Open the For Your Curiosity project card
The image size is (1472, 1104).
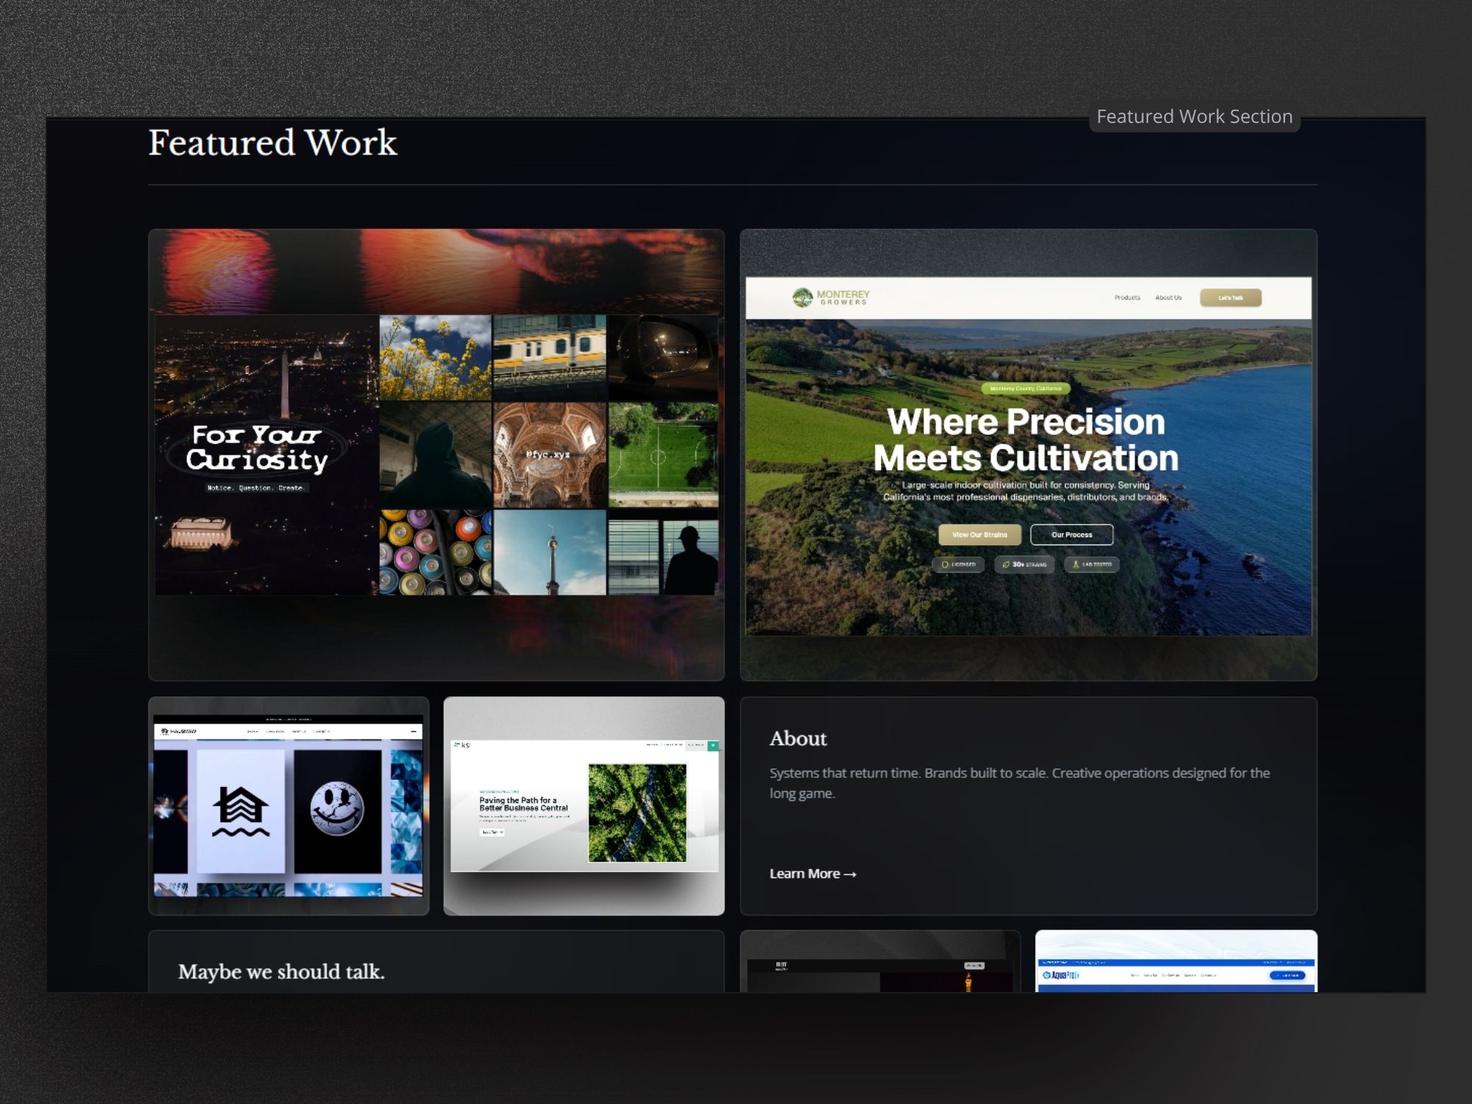point(436,454)
